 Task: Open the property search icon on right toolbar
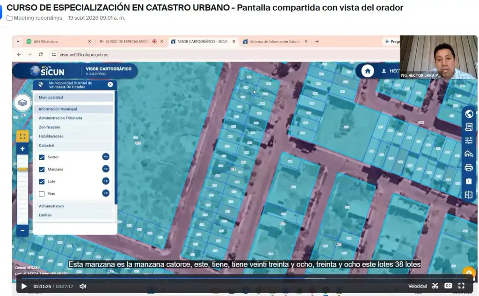pyautogui.click(x=469, y=154)
